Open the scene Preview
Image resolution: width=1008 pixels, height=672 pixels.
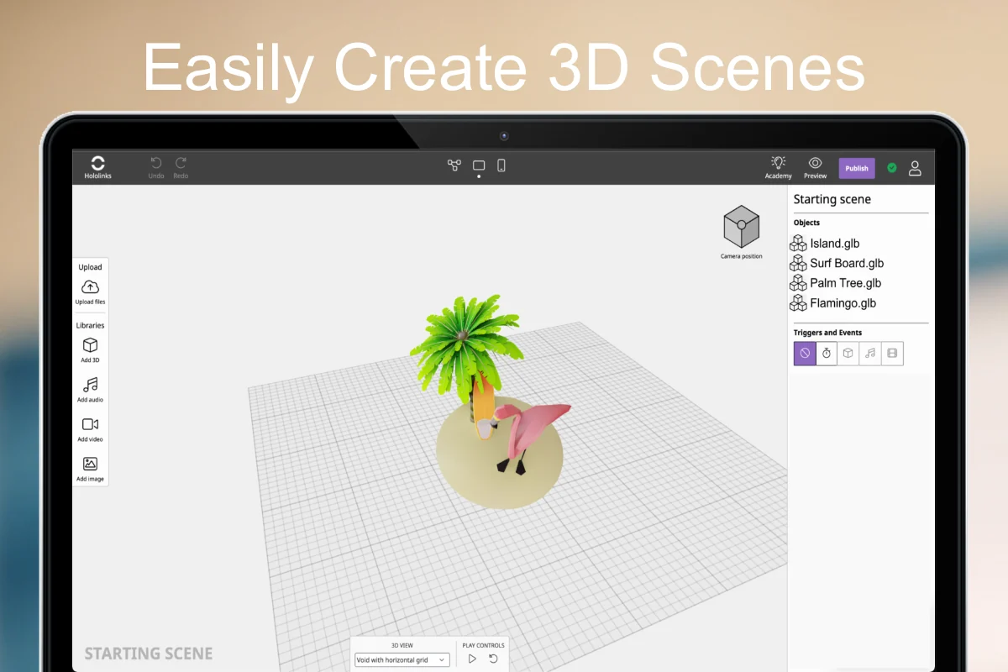[815, 165]
